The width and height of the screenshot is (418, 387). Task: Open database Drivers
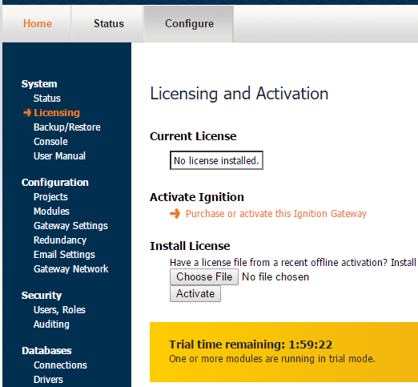click(x=48, y=380)
